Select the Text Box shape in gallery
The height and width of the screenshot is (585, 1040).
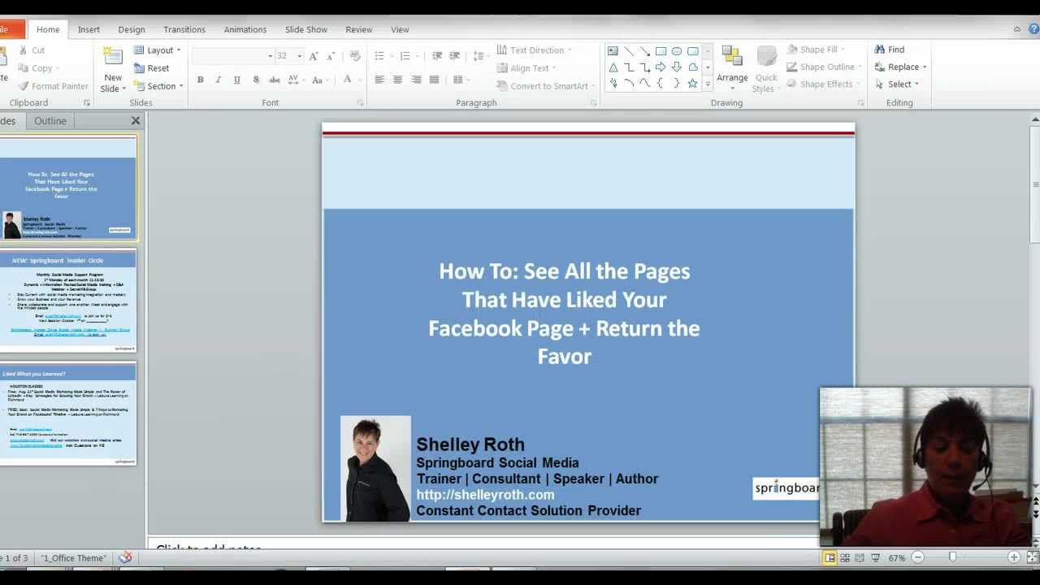pyautogui.click(x=613, y=51)
